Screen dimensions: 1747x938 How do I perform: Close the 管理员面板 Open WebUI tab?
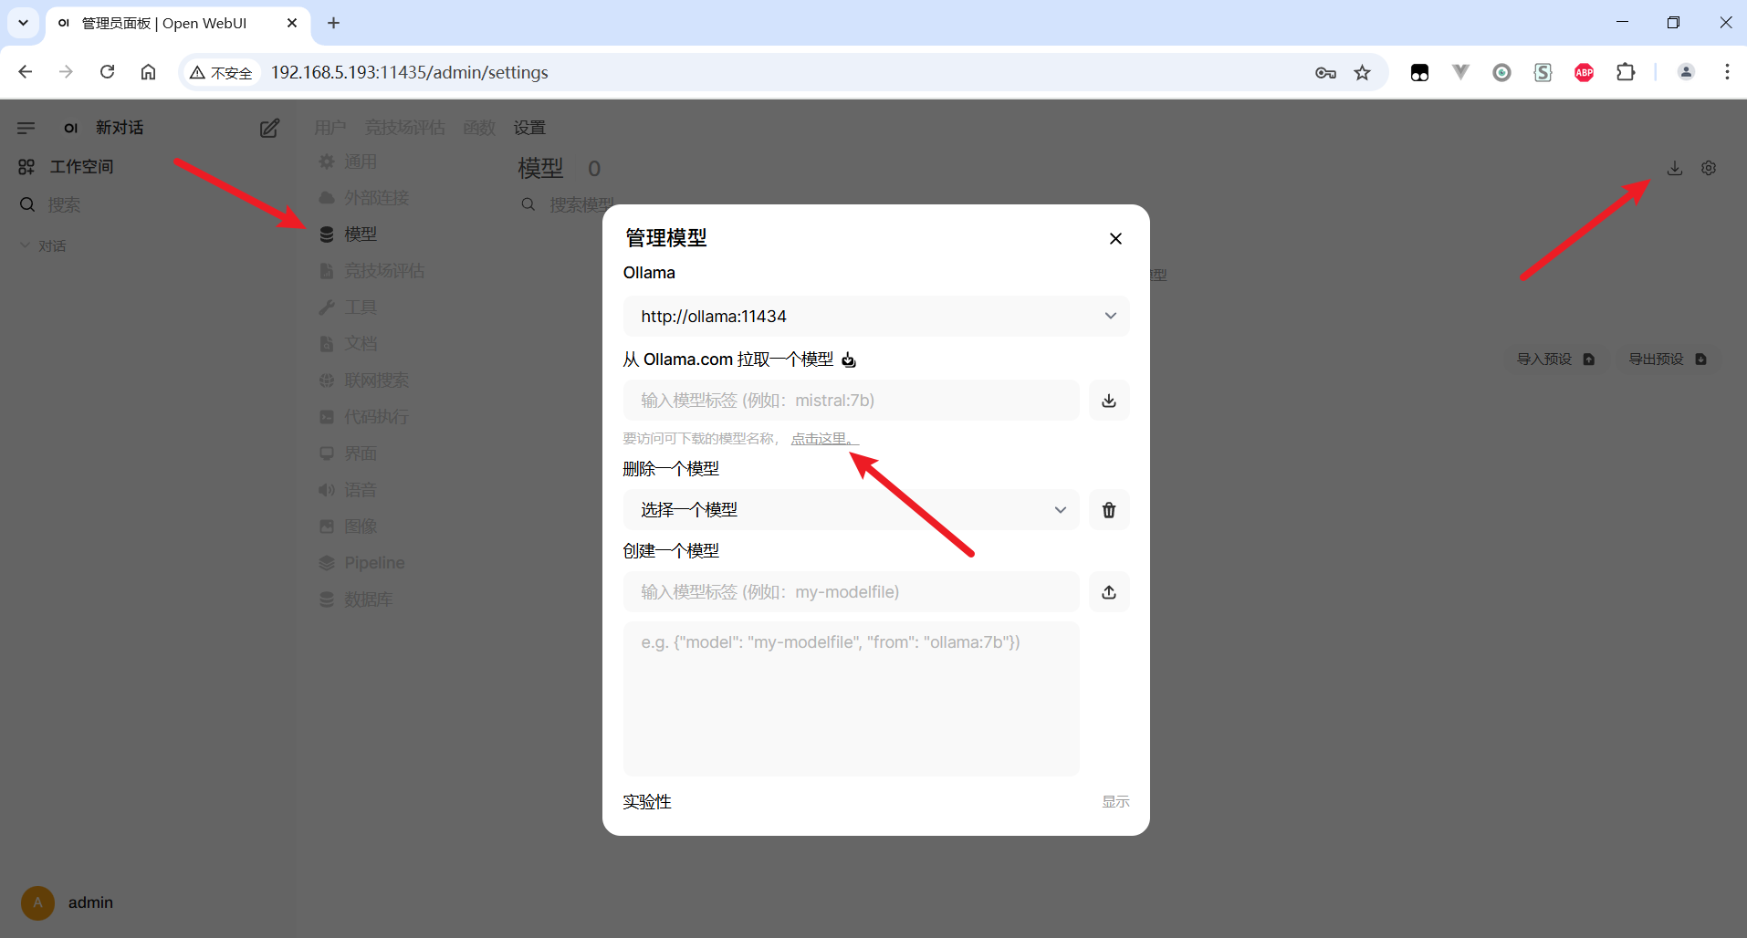coord(292,23)
